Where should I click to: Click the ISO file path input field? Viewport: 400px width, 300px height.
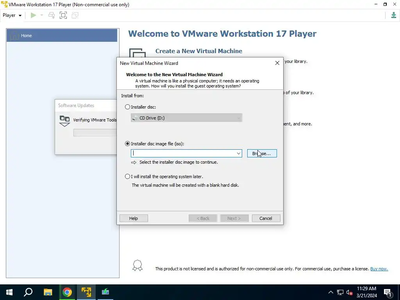click(x=183, y=153)
